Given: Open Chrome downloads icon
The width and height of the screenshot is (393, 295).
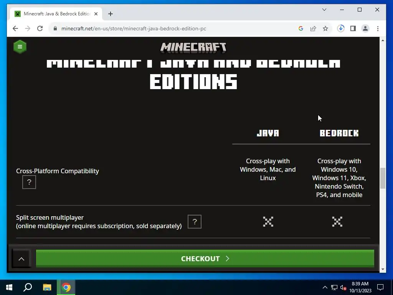Looking at the screenshot, I should (x=341, y=28).
